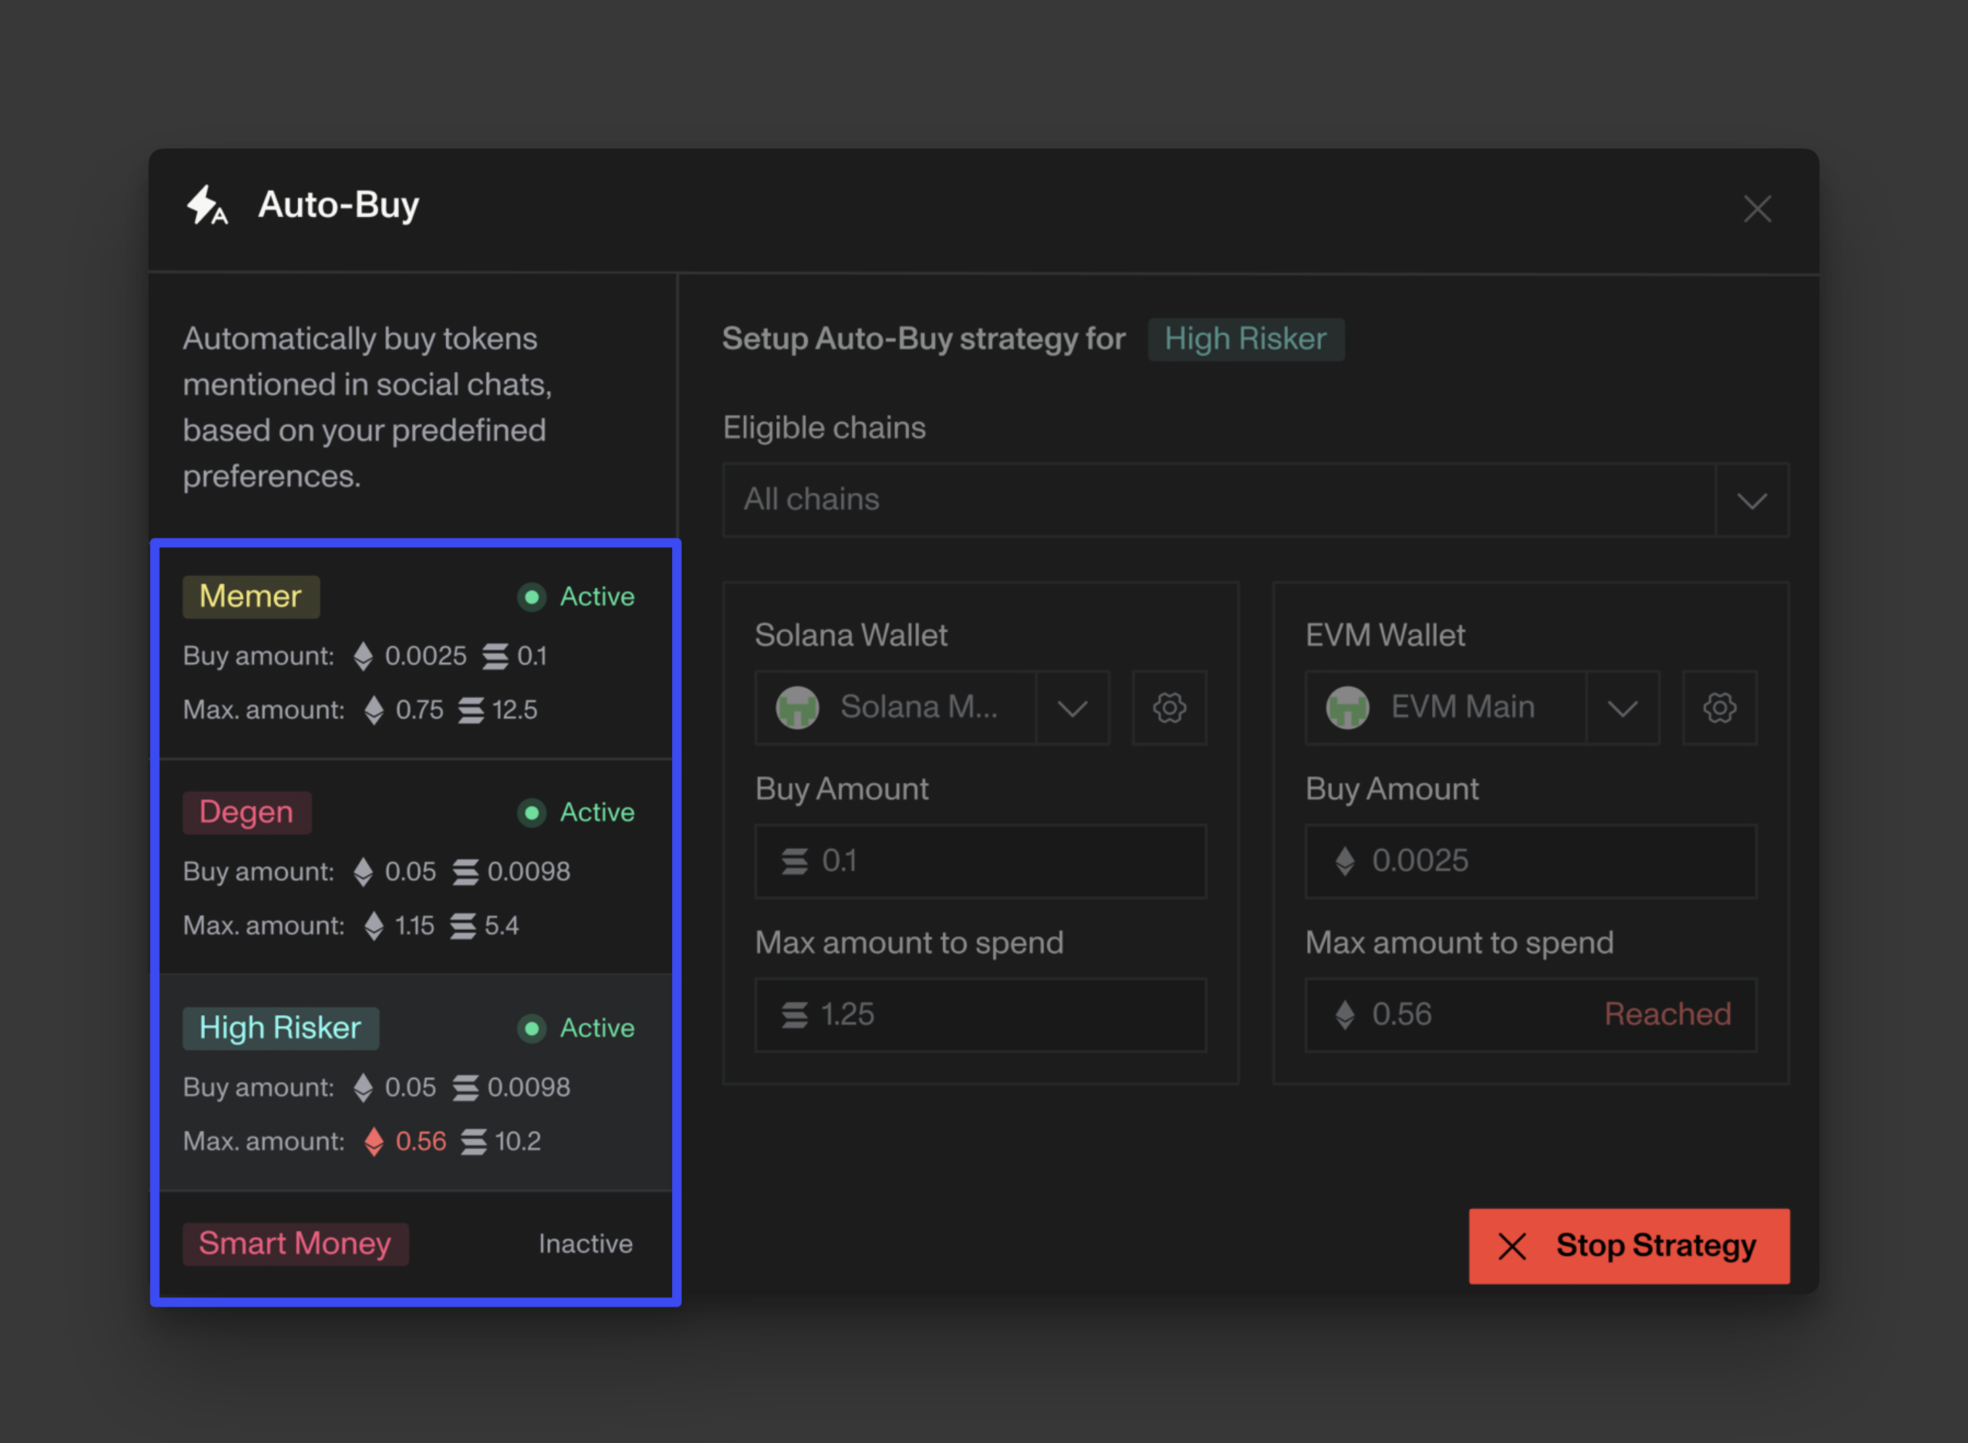Close the Auto-Buy dialog
The height and width of the screenshot is (1443, 1968).
coord(1757,209)
